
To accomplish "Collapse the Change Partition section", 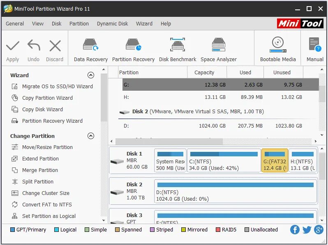I will [x=90, y=136].
